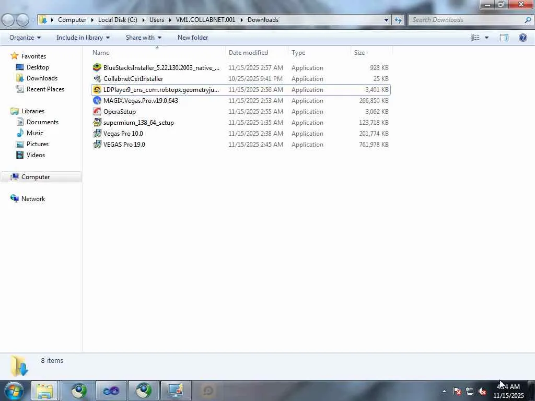Select Downloads in Favorites
Screen dimensions: 535x401
pyautogui.click(x=42, y=78)
